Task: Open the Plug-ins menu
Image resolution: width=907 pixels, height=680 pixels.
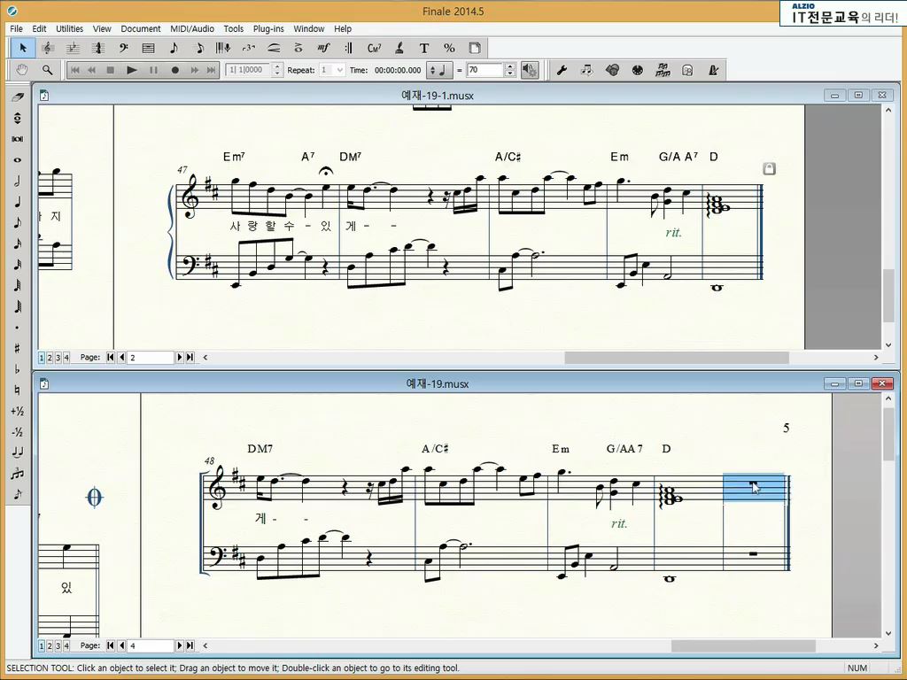Action: pos(268,28)
